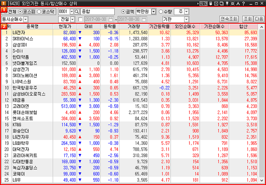
Task: Select the 엔씨소프트 row
Action: click(x=130, y=118)
